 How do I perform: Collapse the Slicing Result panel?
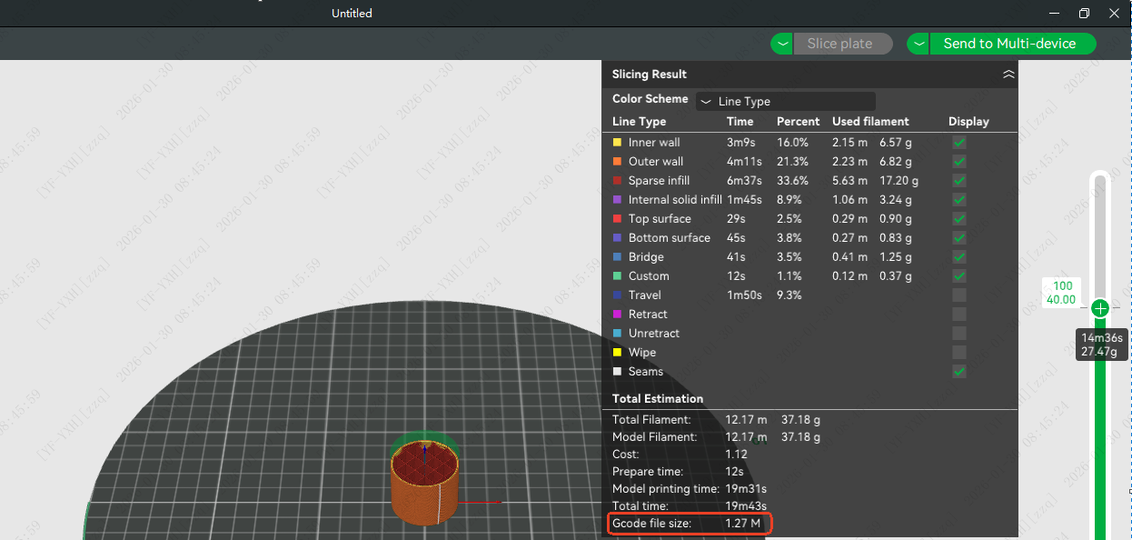pyautogui.click(x=1008, y=75)
